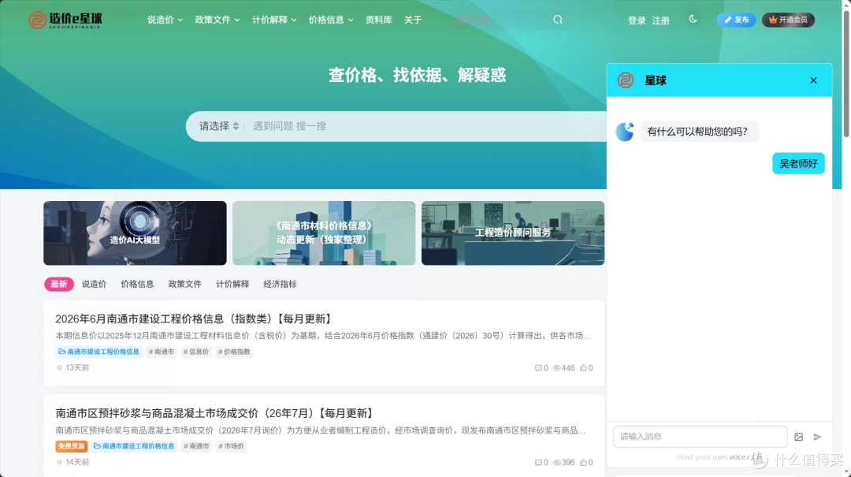Open the 注册 register link

point(660,20)
